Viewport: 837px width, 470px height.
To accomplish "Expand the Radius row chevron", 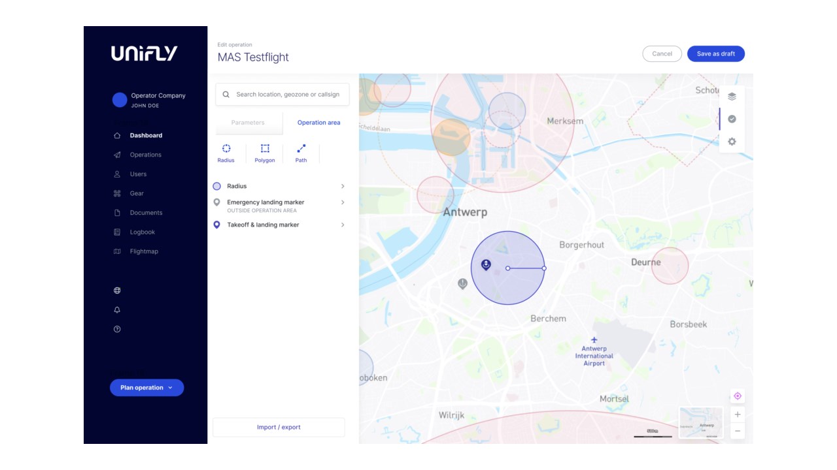I will (x=343, y=186).
